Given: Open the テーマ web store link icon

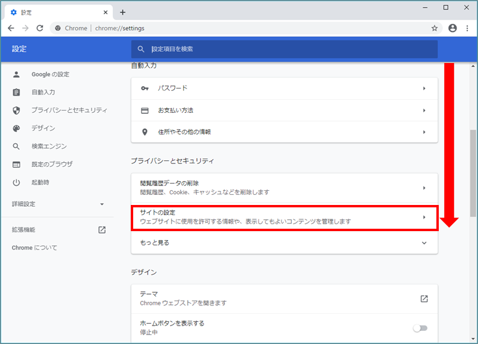Looking at the screenshot, I should (424, 299).
